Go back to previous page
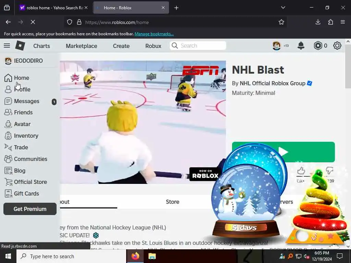Image resolution: width=351 pixels, height=263 pixels. (x=8, y=22)
